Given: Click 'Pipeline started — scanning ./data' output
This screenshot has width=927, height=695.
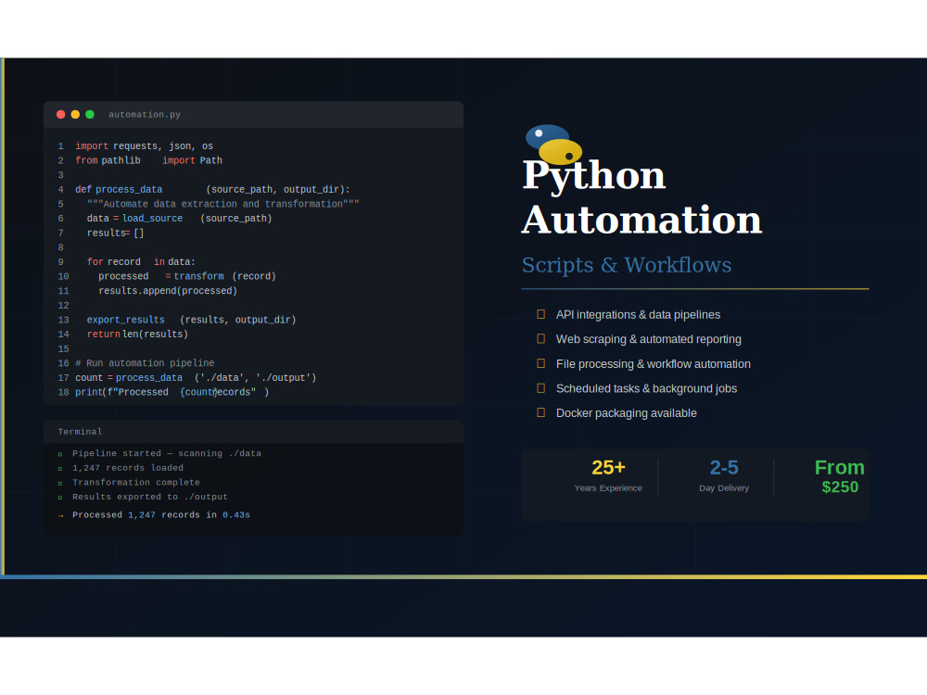Looking at the screenshot, I should 167,453.
